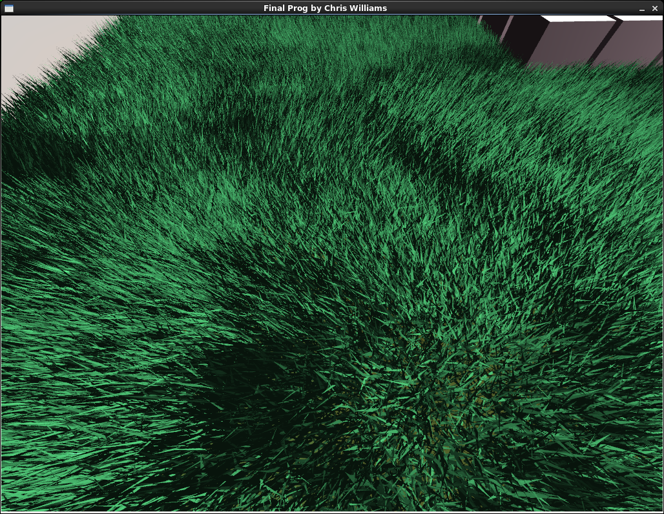Click the 'Final Prog by Chris Williams' title
This screenshot has height=514, width=664.
[x=325, y=8]
